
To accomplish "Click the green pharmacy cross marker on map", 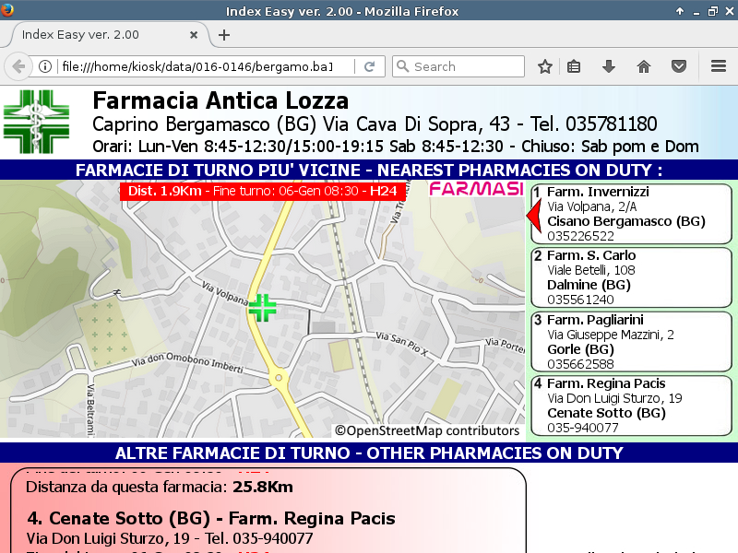I will pyautogui.click(x=263, y=308).
